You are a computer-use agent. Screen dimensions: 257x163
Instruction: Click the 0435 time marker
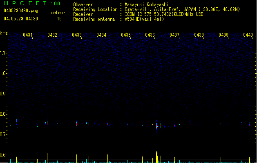point(126,35)
